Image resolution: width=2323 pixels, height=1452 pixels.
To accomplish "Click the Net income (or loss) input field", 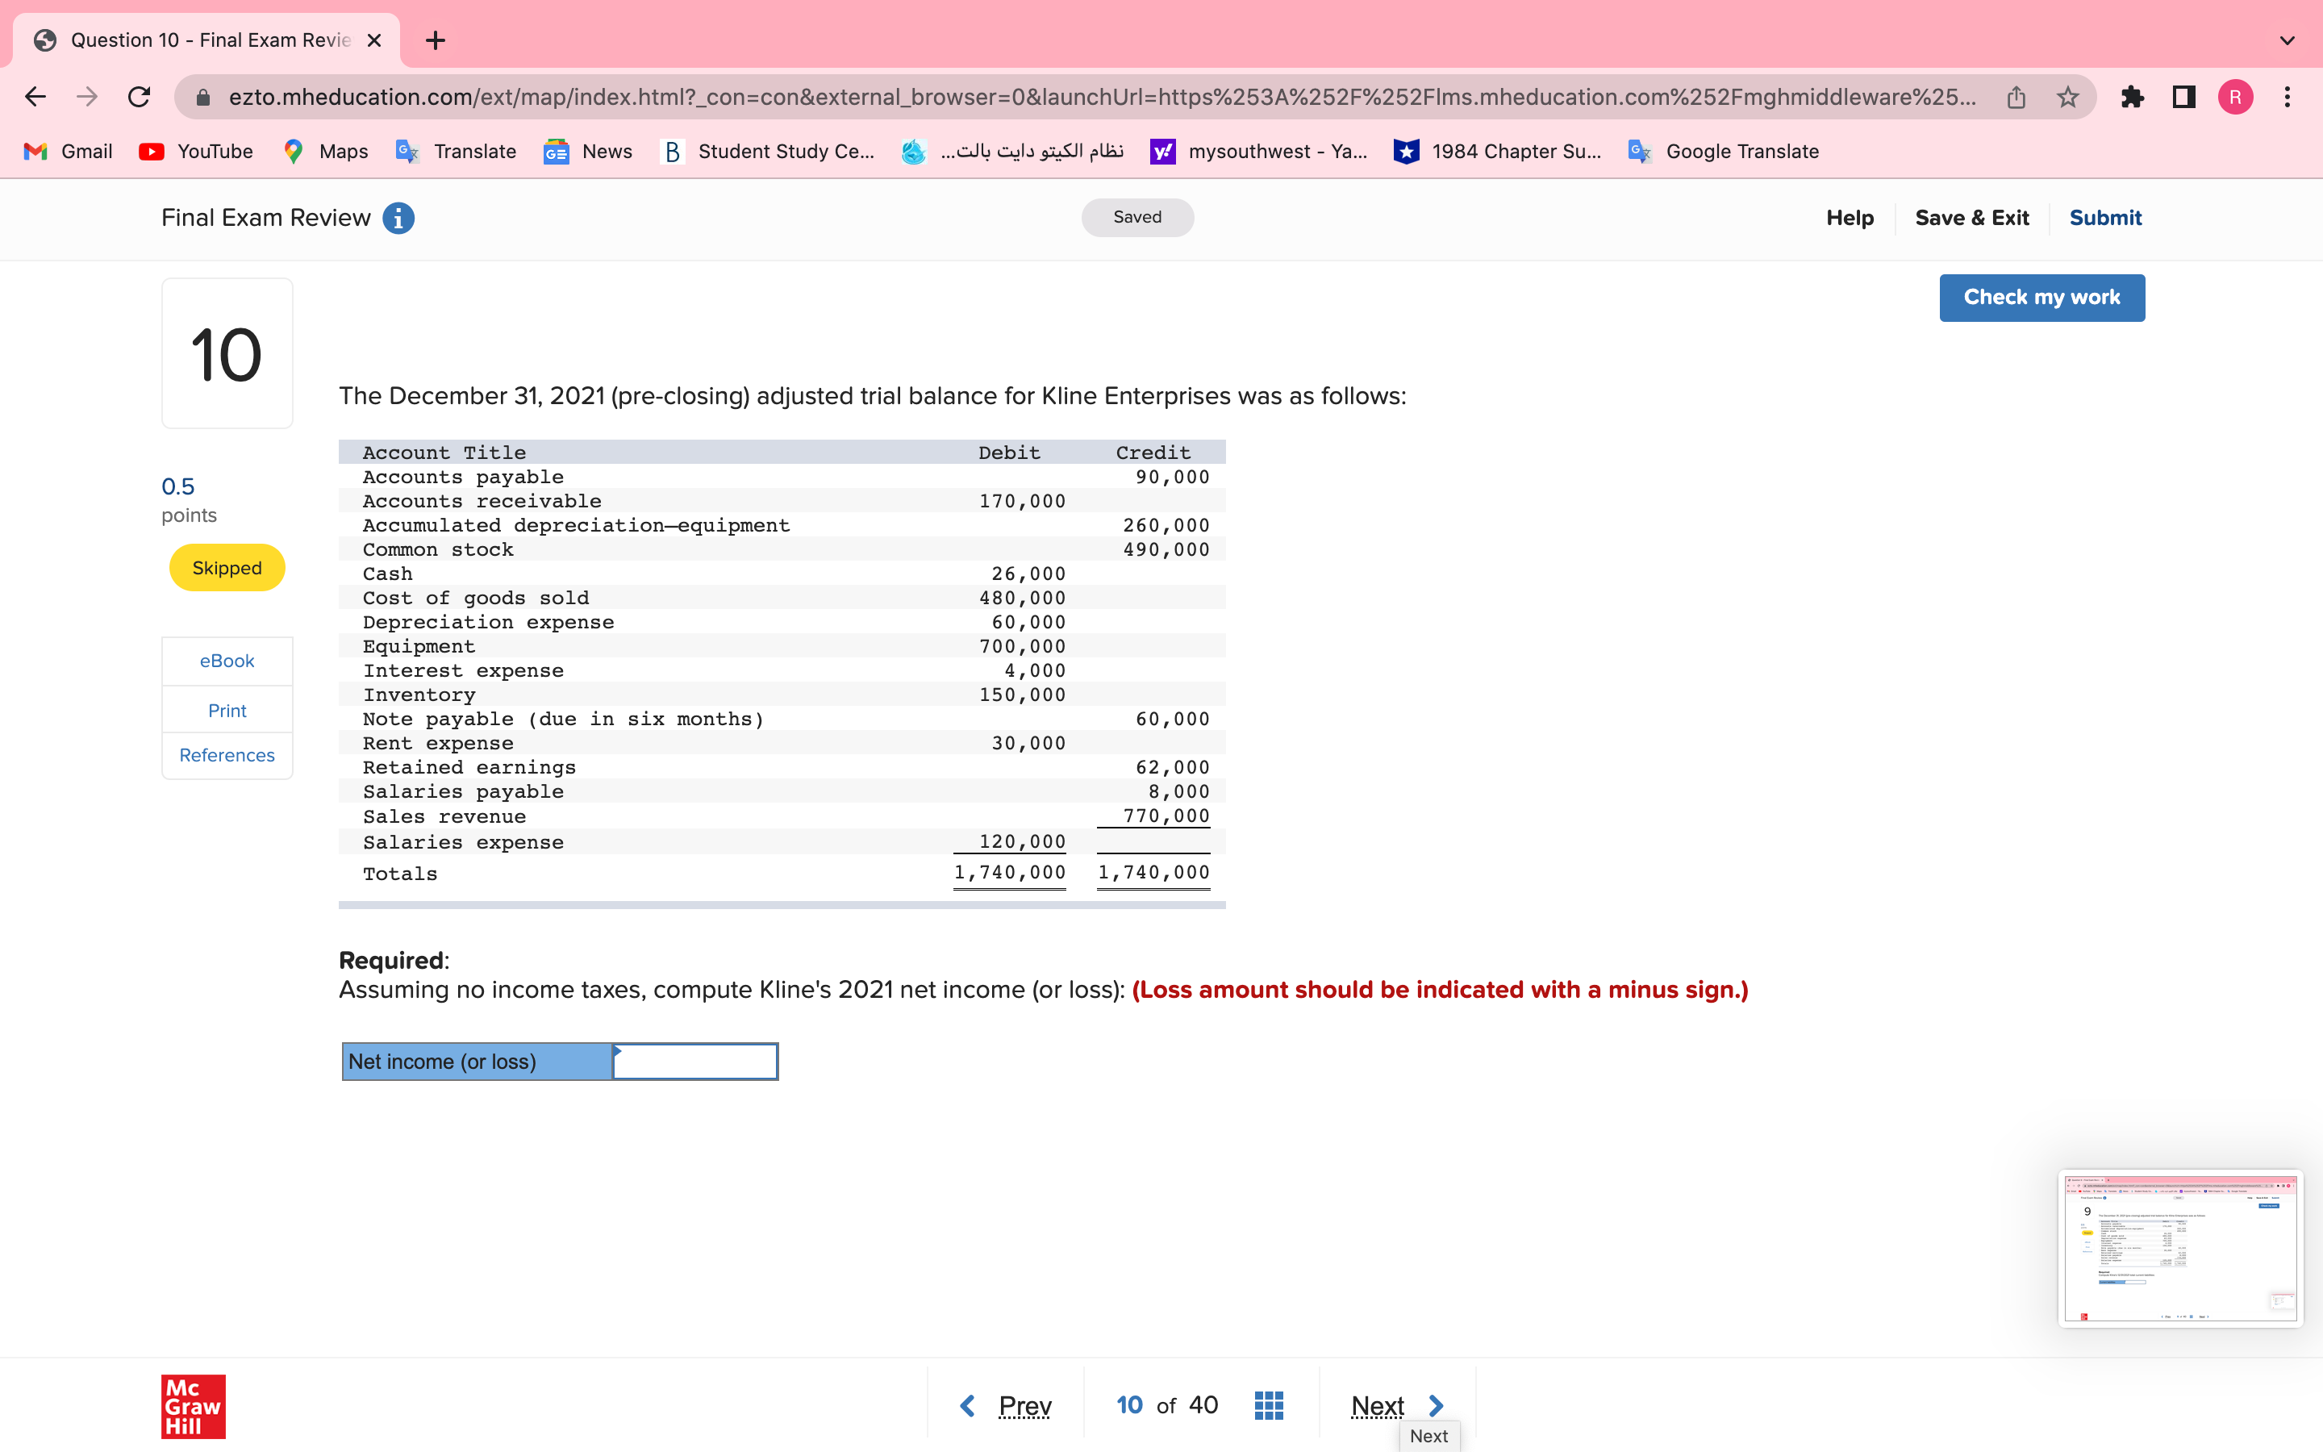I will 694,1061.
